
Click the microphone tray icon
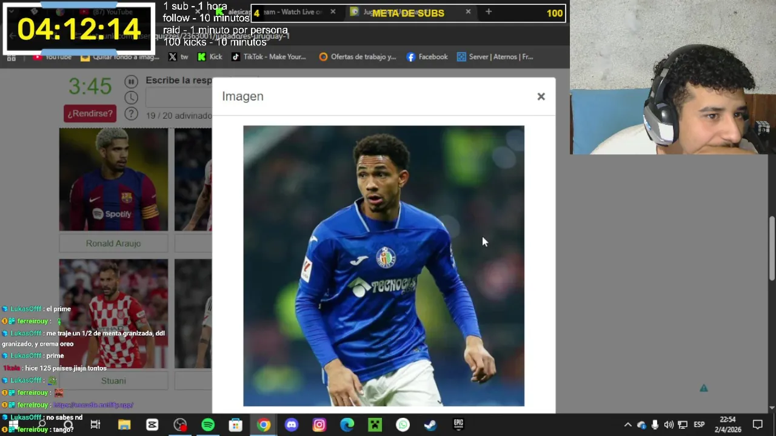pos(655,424)
